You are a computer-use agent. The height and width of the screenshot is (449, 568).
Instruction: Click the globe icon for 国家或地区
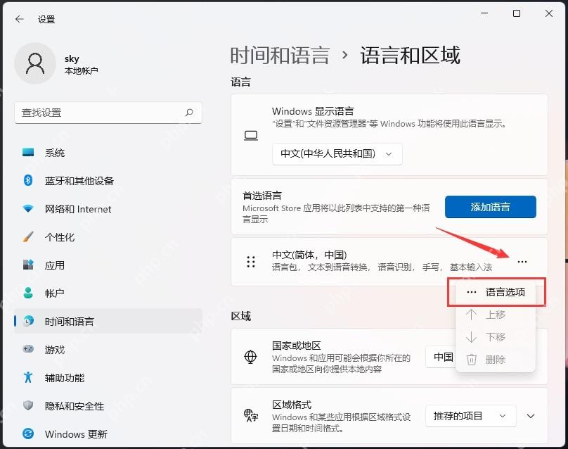pos(250,357)
